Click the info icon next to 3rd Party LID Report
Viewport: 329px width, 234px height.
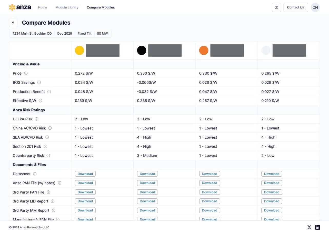(x=53, y=201)
